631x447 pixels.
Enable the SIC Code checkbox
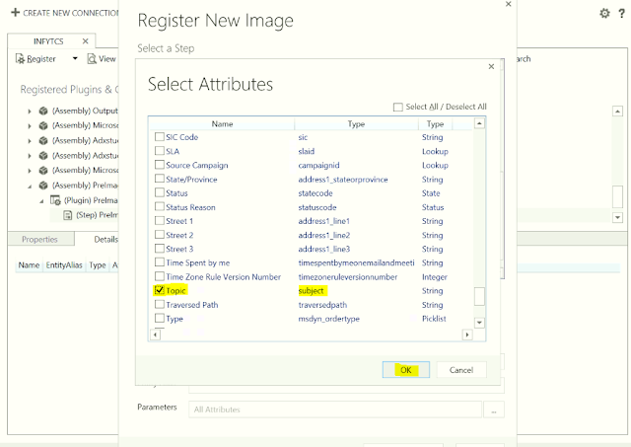point(160,137)
